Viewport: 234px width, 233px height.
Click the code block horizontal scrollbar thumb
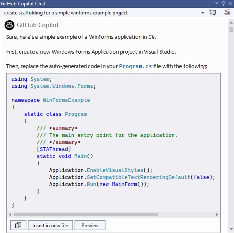click(86, 214)
